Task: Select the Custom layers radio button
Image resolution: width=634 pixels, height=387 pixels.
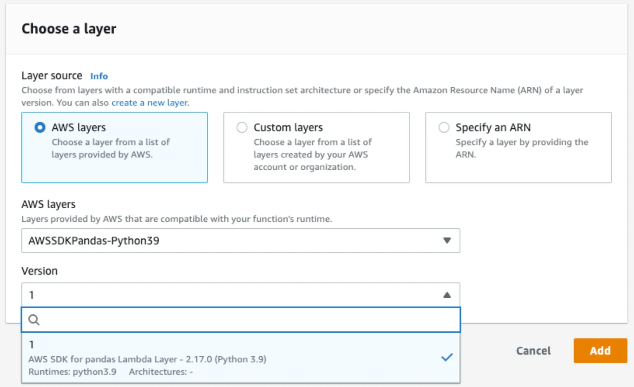Action: pos(242,128)
